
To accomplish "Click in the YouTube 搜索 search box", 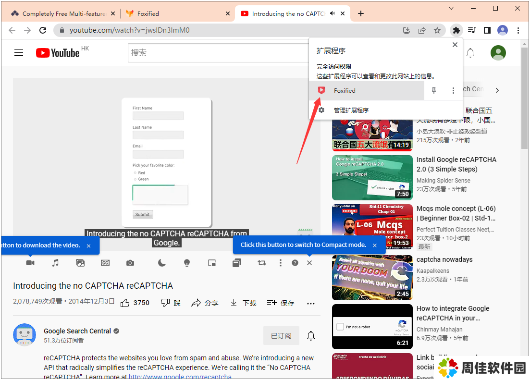I will 216,53.
